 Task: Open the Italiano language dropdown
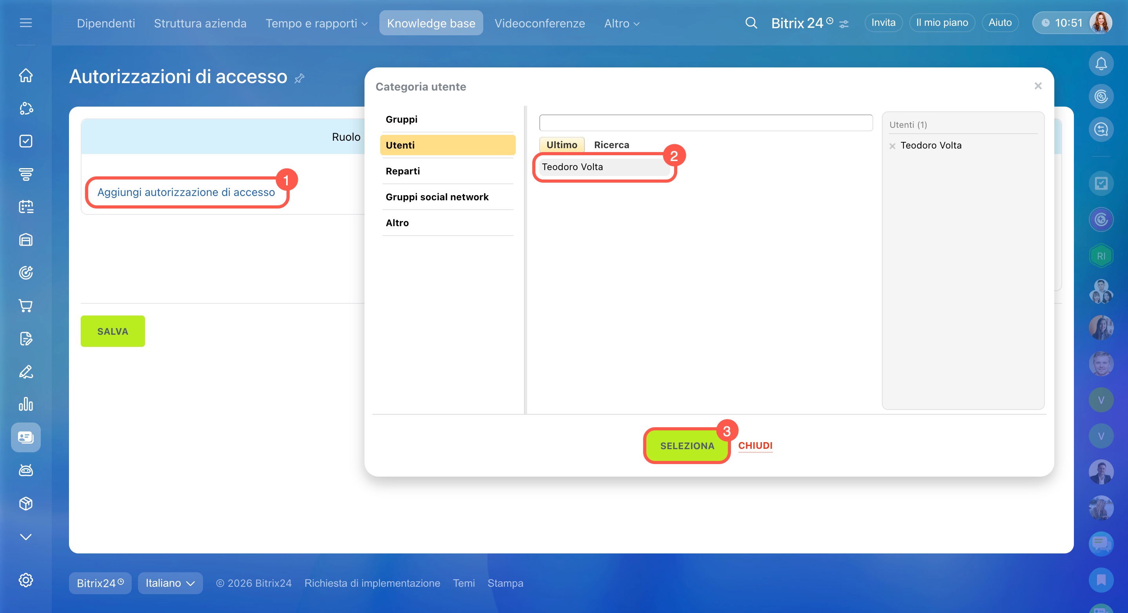[170, 583]
